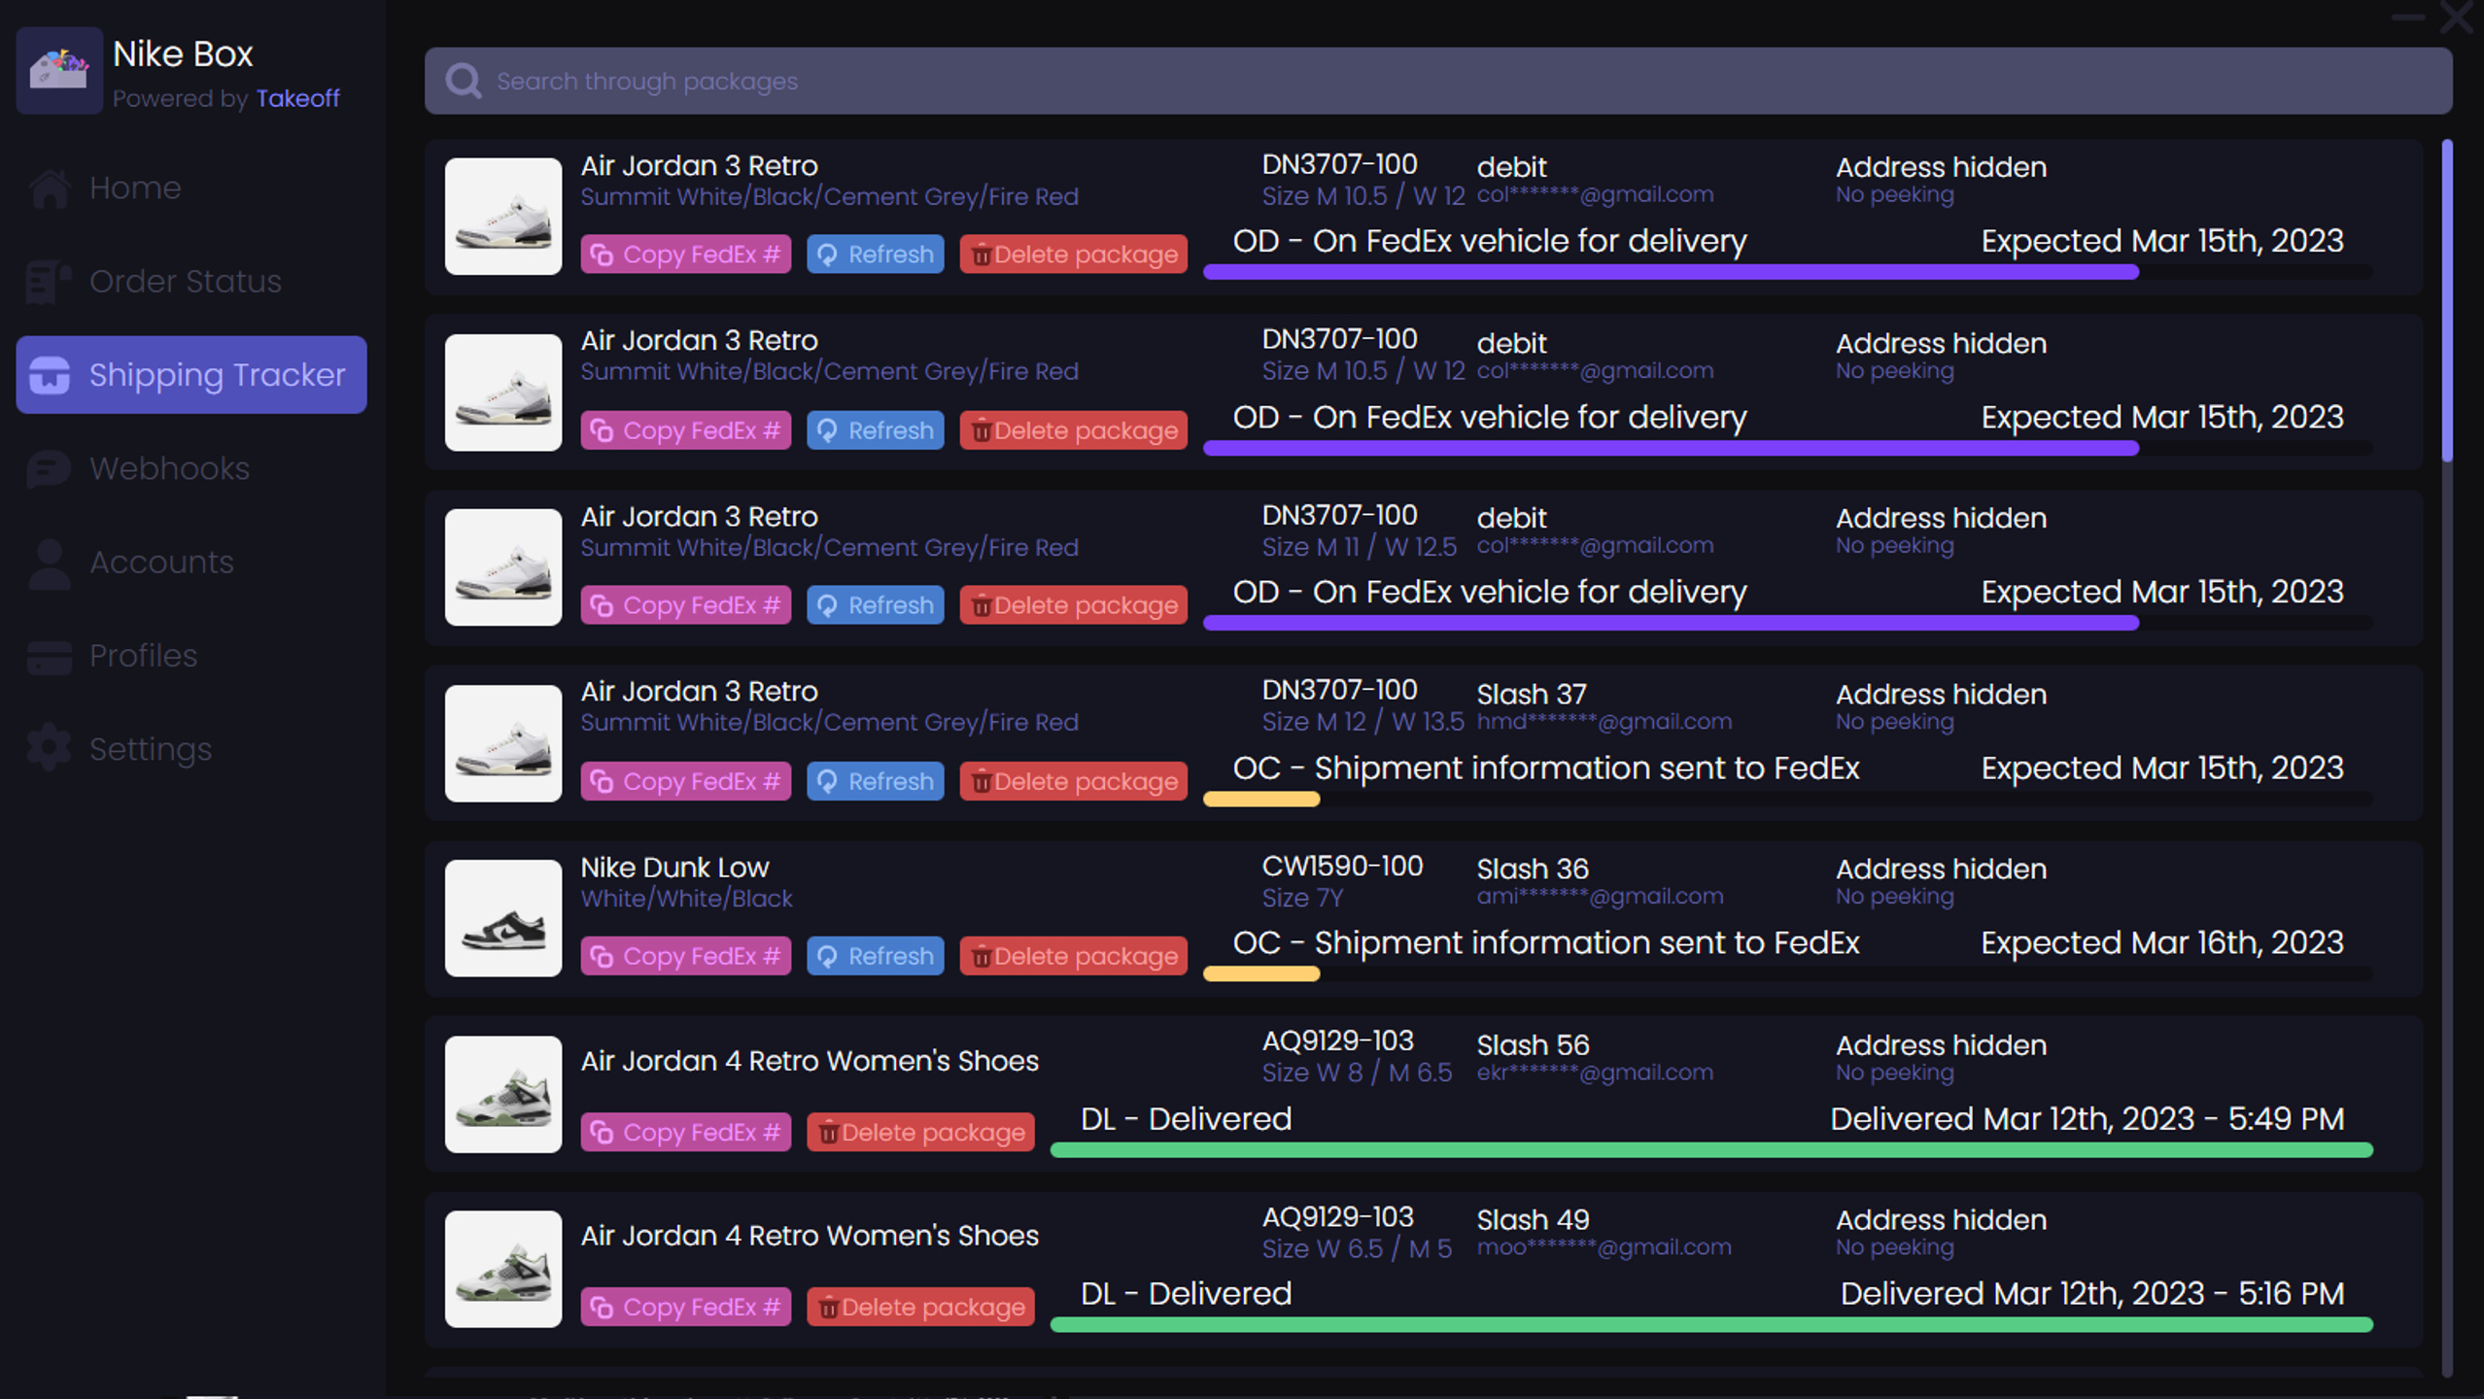Click the "Size M 12 / W 13.5" text
This screenshot has height=1399, width=2484.
(1363, 722)
